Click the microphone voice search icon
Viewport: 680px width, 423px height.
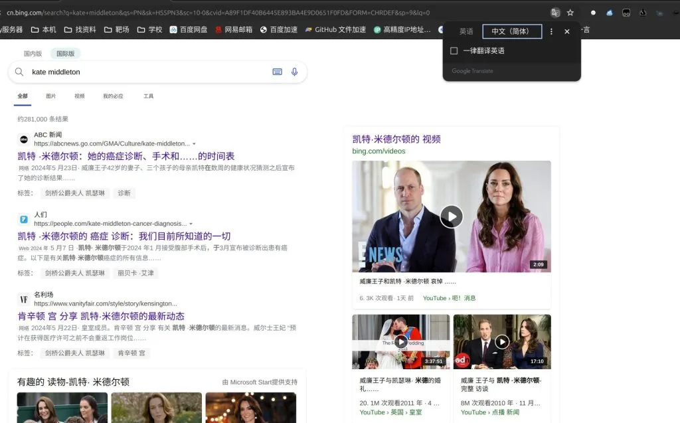294,72
